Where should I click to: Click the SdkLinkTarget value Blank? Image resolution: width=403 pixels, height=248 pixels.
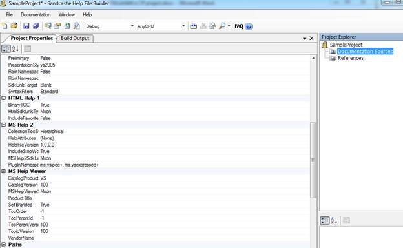click(46, 85)
